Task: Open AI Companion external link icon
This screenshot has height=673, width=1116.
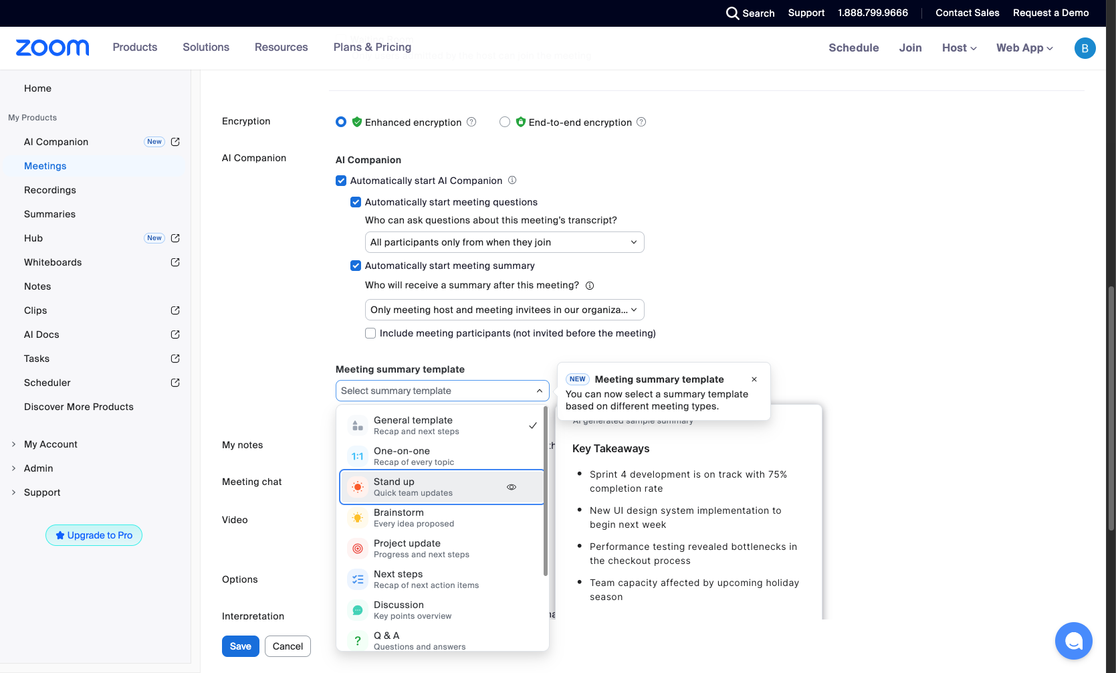Action: click(x=175, y=142)
